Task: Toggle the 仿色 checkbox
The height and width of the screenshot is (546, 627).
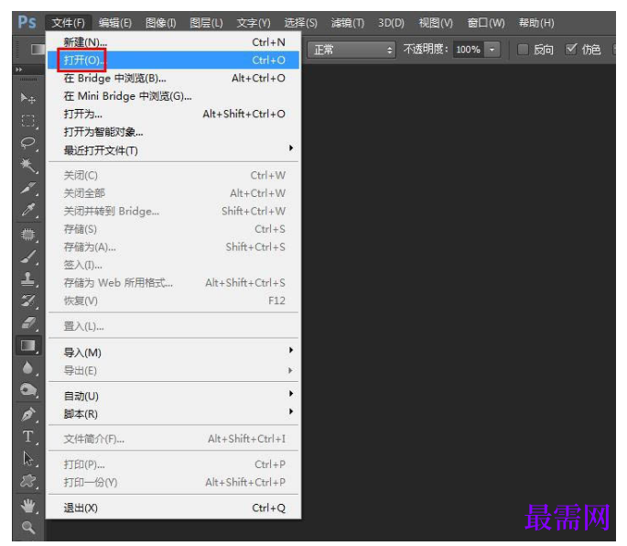Action: 570,49
